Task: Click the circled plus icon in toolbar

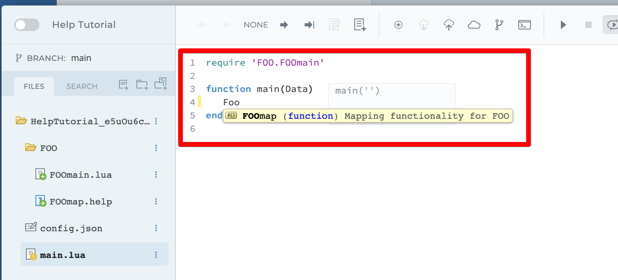Action: coord(398,25)
